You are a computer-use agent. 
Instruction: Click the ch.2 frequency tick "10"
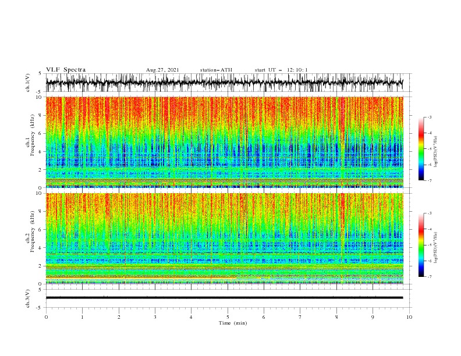point(40,193)
